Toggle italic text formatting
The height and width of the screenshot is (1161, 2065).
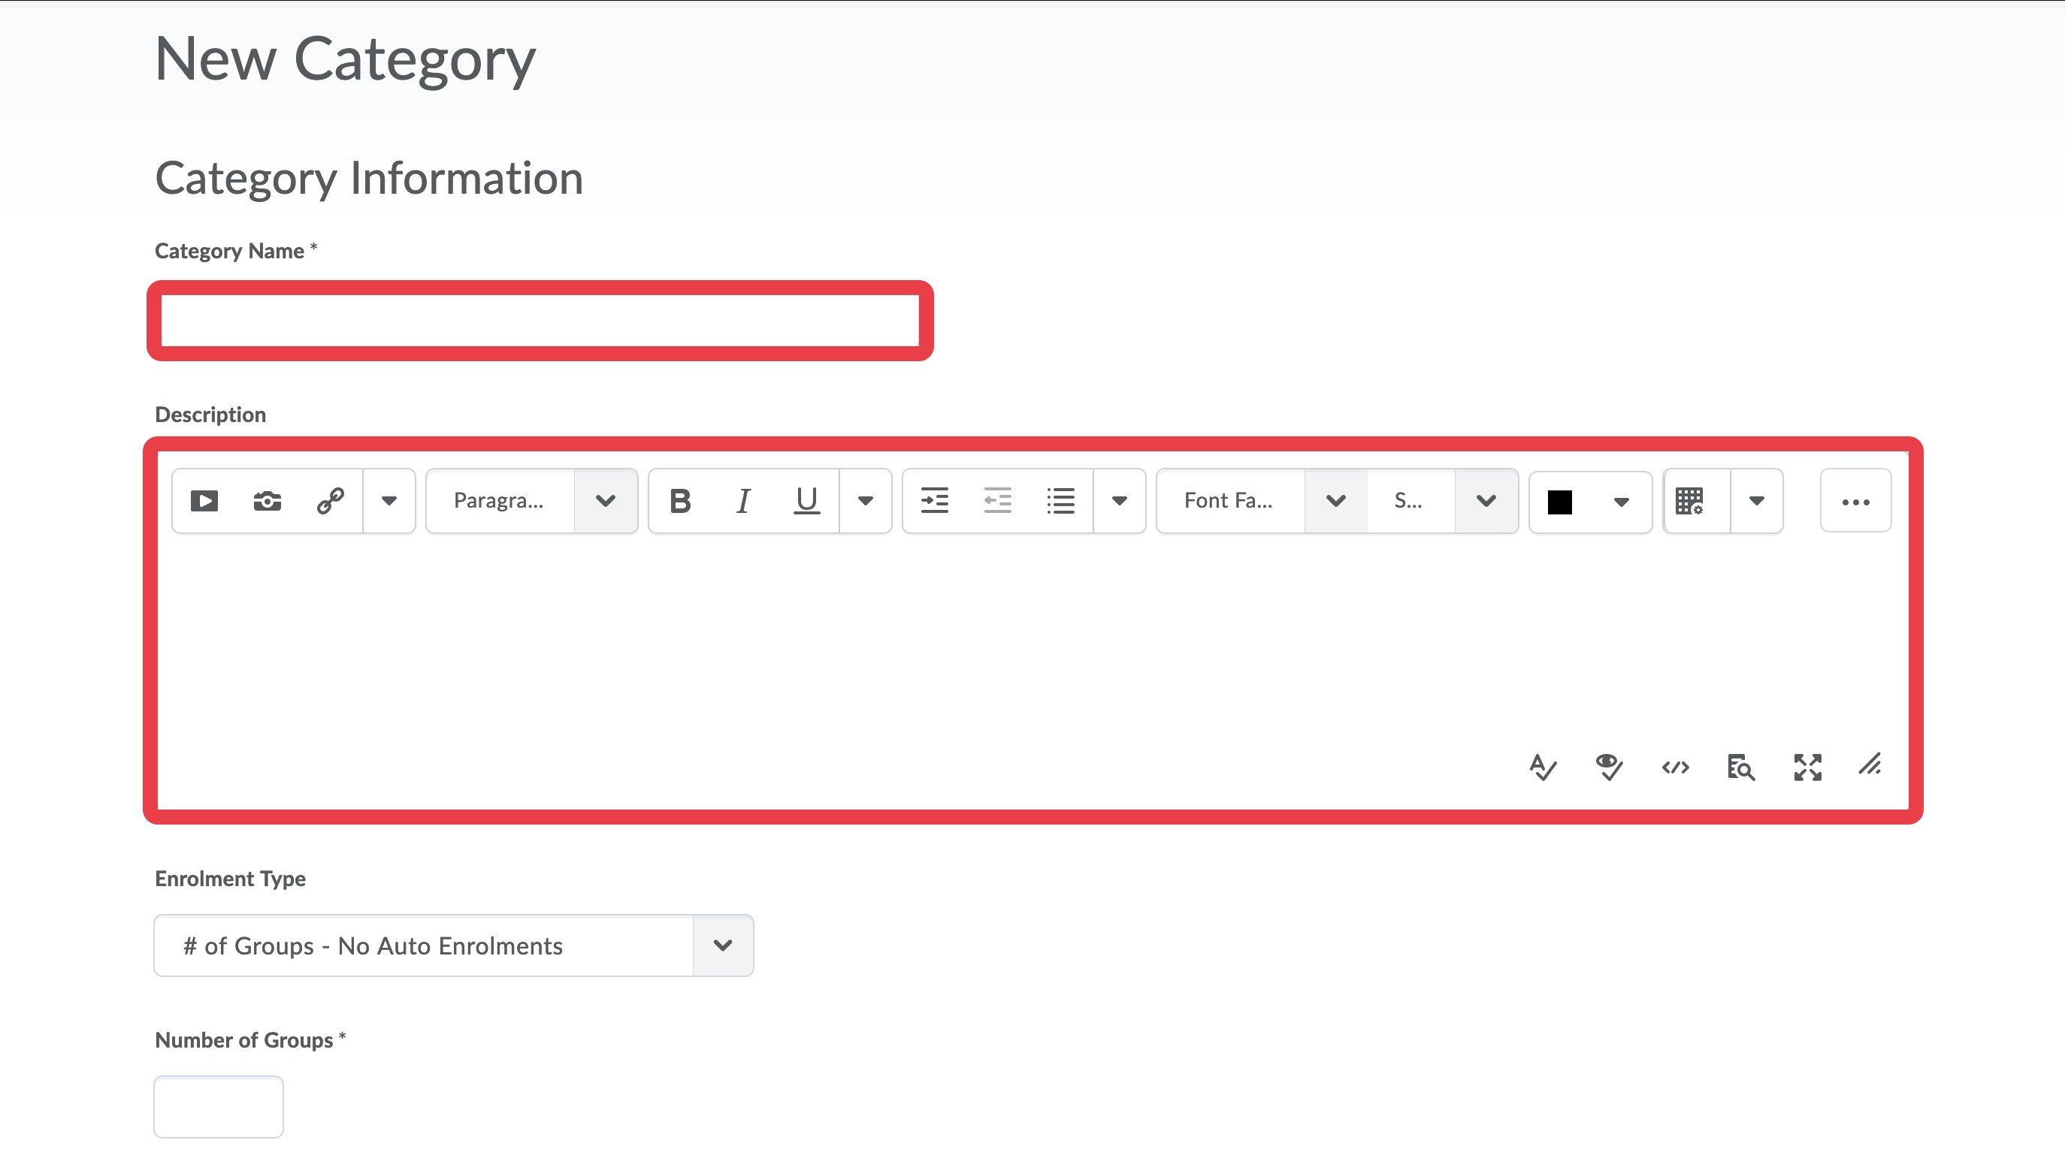743,501
